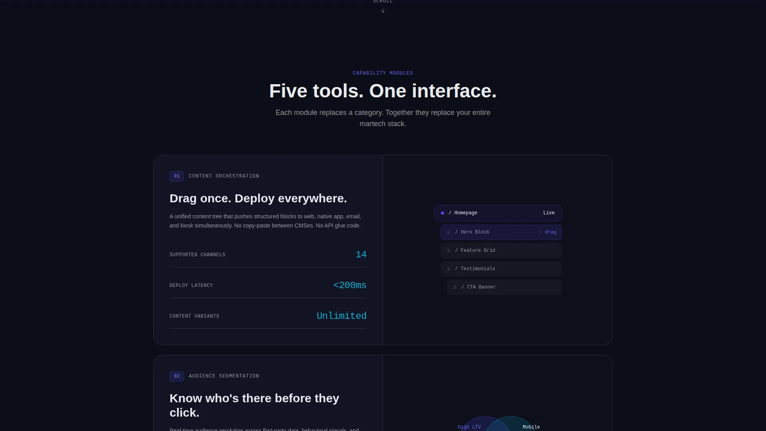Click the martech stack subtitle text
Screen dimensions: 766x431
[383, 118]
